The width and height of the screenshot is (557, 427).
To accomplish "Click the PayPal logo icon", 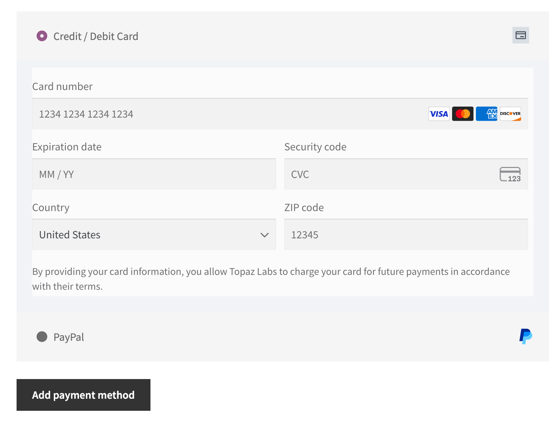I will point(525,336).
